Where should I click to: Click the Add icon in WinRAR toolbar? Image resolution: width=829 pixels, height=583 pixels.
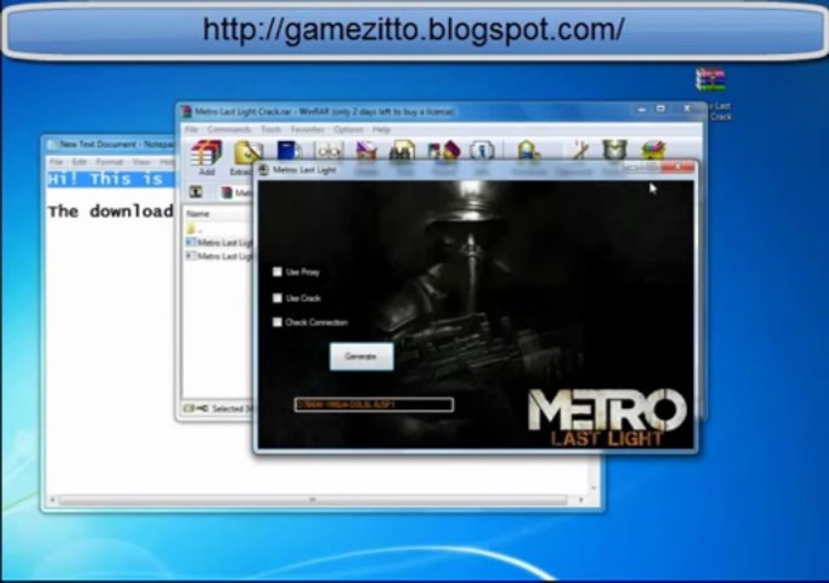pos(207,153)
